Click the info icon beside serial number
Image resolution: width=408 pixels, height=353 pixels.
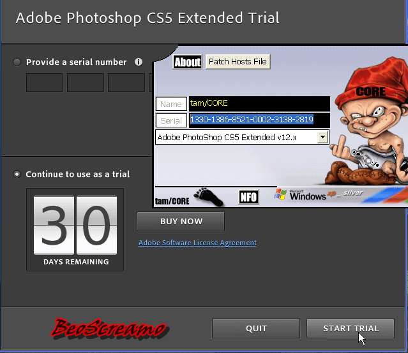click(x=139, y=62)
